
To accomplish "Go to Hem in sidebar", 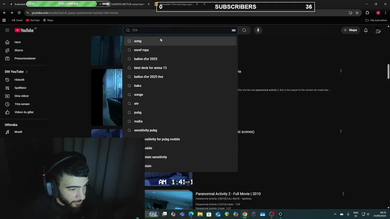I will pos(24,42).
